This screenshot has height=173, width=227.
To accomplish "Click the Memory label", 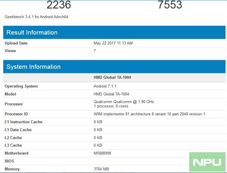I will coord(12,169).
